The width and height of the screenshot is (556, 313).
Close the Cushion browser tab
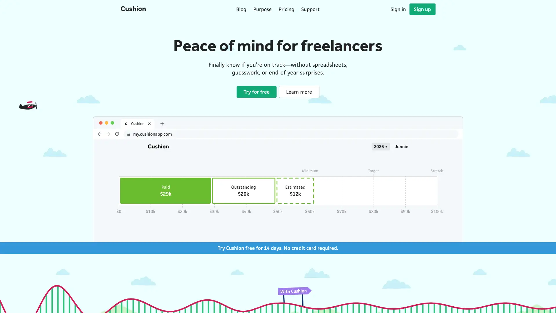tap(149, 124)
